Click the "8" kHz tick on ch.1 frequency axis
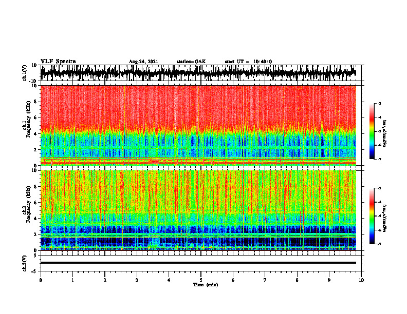 (x=35, y=102)
